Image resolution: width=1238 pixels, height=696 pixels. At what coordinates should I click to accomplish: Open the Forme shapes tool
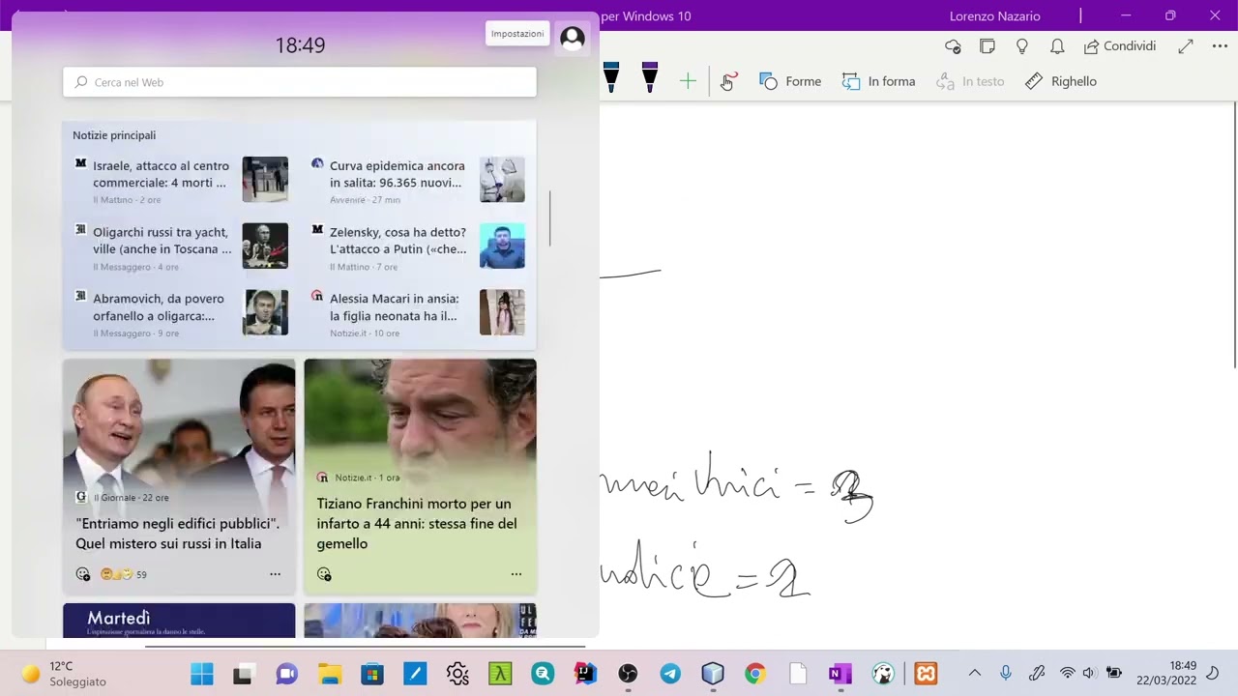point(790,82)
